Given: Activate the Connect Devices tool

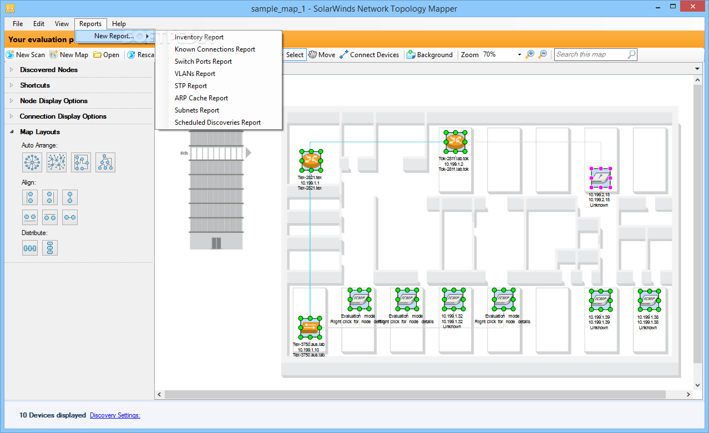Looking at the screenshot, I should 369,54.
